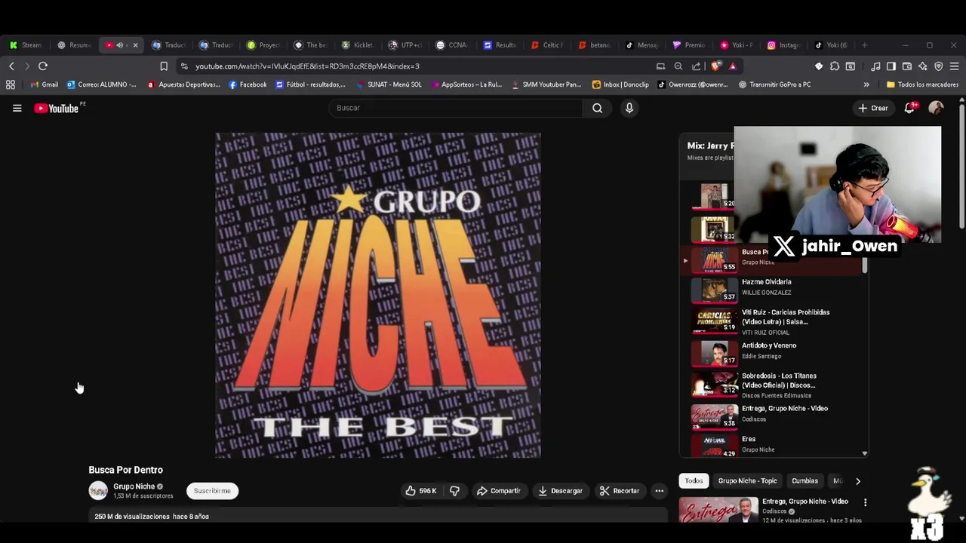Click the search magnifier button

(x=597, y=108)
